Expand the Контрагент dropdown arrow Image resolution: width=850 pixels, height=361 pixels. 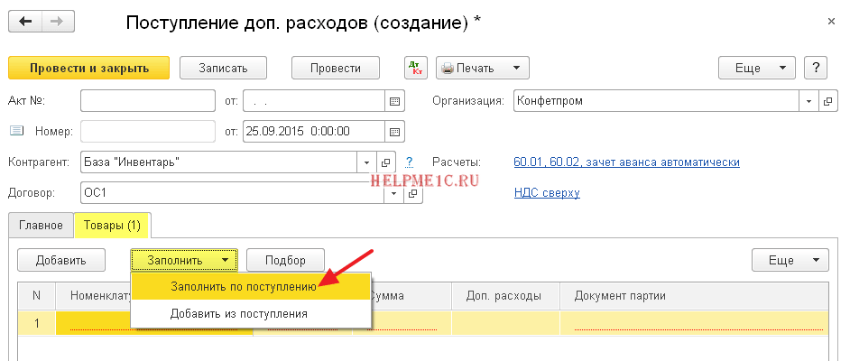[x=366, y=162]
